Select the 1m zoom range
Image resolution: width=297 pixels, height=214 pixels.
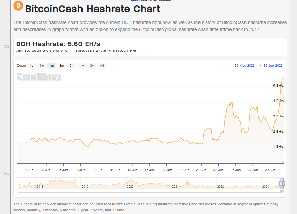51,66
